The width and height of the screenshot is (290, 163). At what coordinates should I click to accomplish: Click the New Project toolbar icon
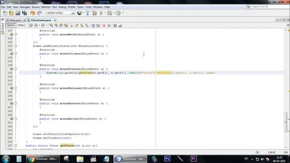point(11,13)
